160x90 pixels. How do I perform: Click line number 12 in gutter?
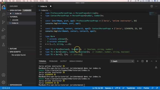(x=40, y=36)
